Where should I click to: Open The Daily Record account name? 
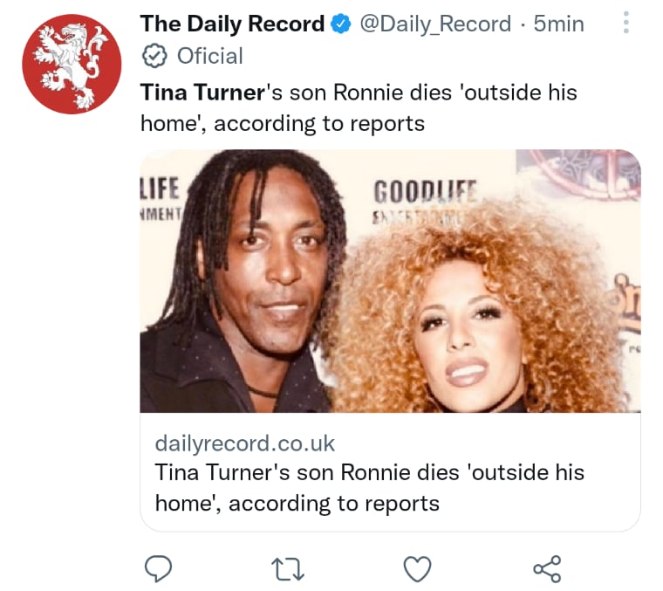(233, 24)
